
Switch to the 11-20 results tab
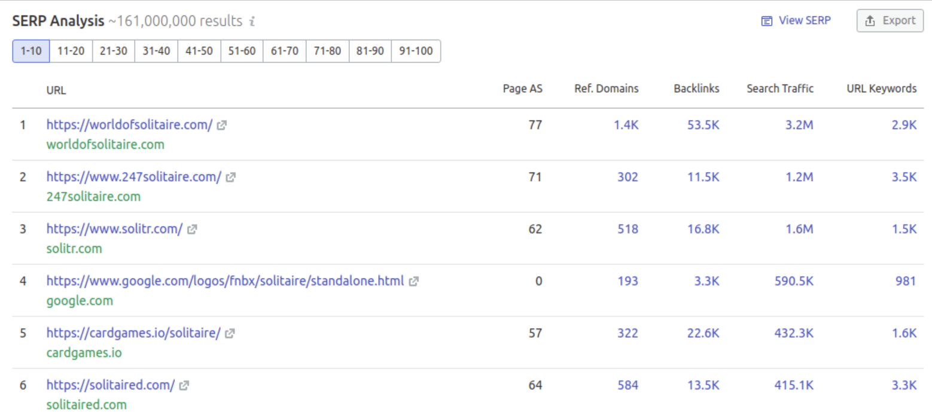click(71, 51)
